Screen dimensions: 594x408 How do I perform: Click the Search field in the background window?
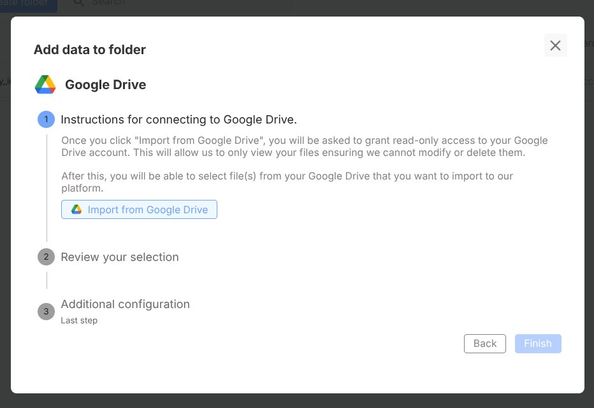tap(108, 3)
